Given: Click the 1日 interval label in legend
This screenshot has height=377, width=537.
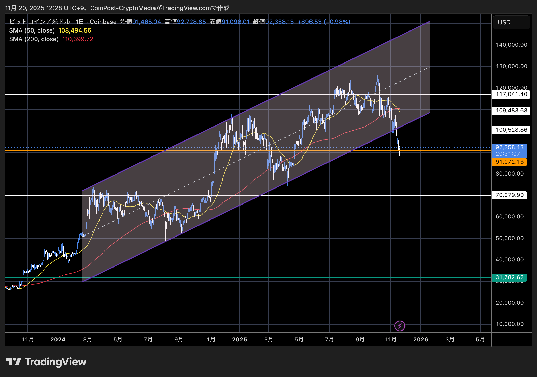Looking at the screenshot, I should coord(80,22).
